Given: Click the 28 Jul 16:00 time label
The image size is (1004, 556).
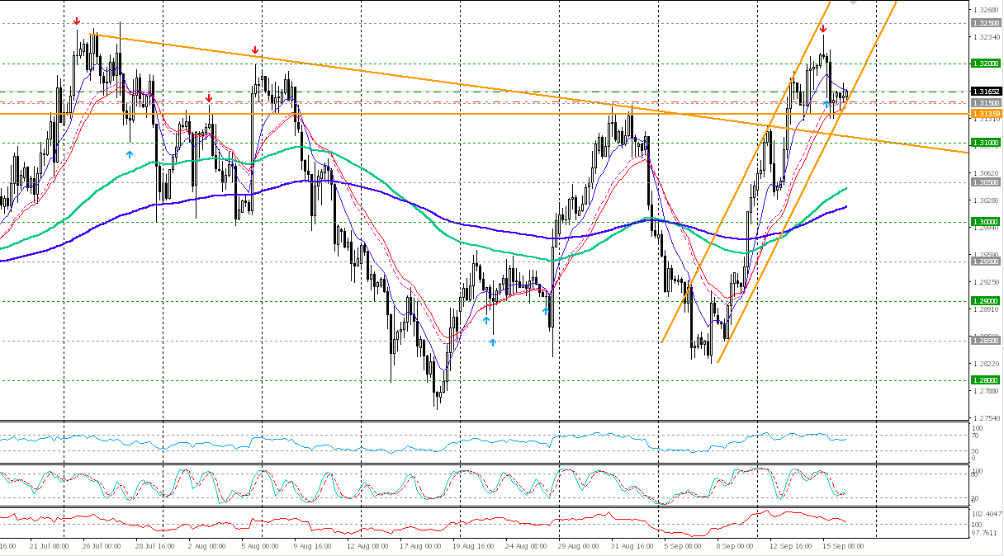Looking at the screenshot, I should pos(155,546).
